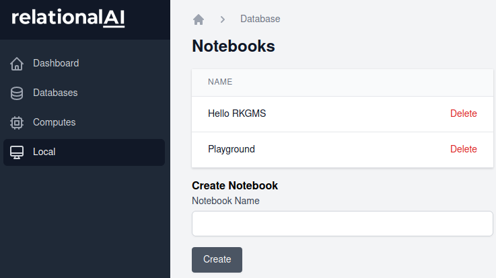The image size is (496, 278).
Task: Open the Database breadcrumb link
Action: tap(260, 19)
